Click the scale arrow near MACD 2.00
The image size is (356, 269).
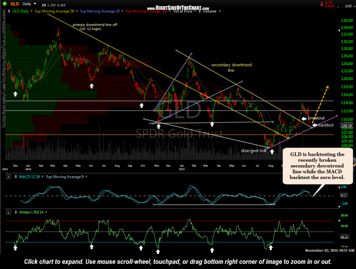click(x=339, y=187)
